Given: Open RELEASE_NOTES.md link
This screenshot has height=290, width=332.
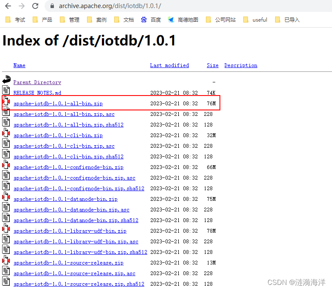Looking at the screenshot, I should 37,93.
